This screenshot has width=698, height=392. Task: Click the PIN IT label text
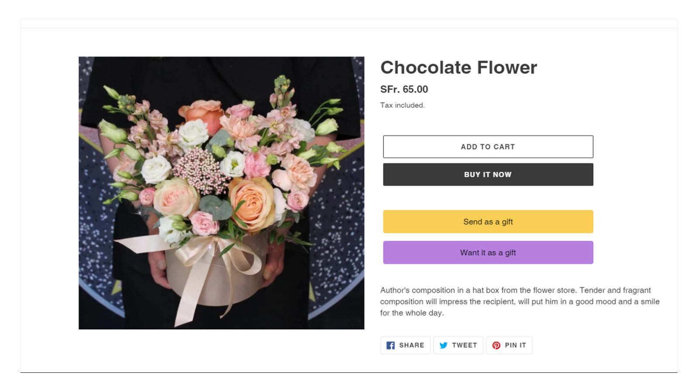(515, 345)
